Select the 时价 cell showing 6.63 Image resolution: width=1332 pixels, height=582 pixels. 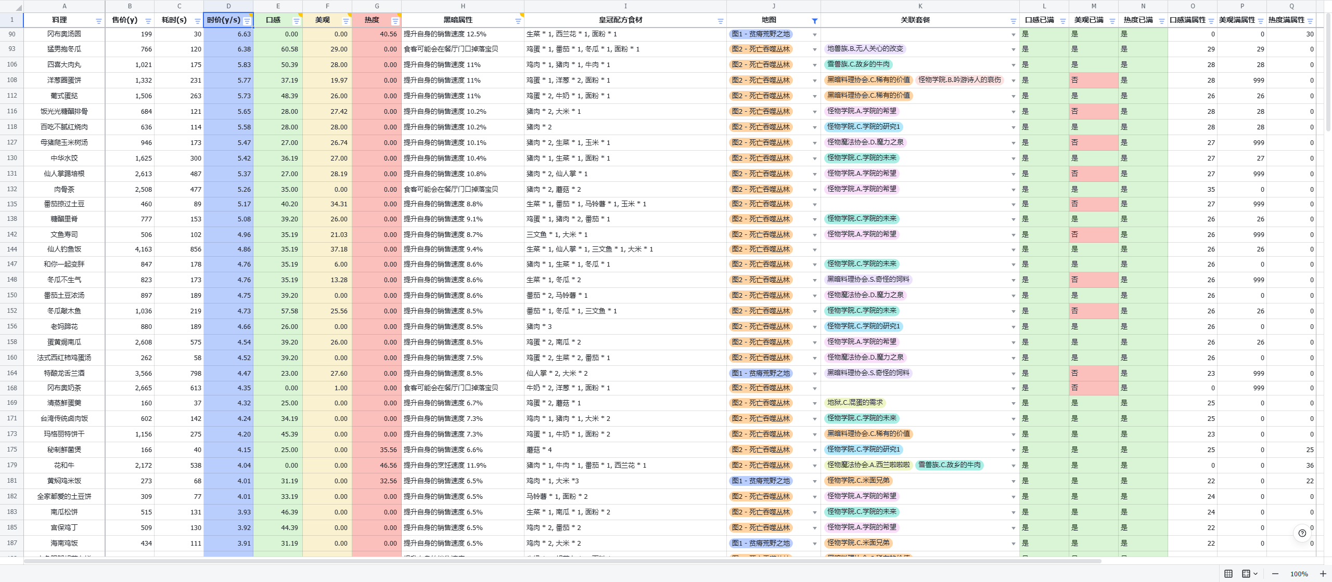tap(228, 34)
